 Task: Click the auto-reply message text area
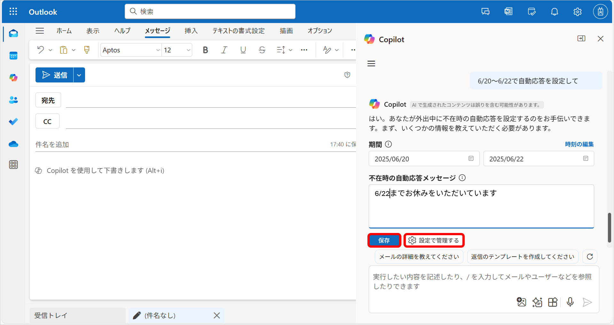point(481,206)
